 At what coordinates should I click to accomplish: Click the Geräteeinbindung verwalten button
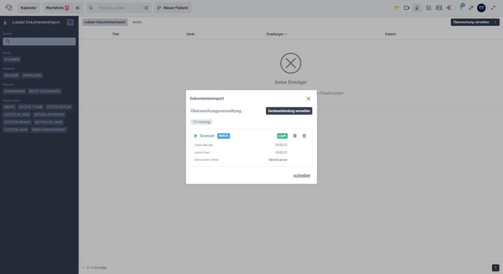click(x=289, y=111)
